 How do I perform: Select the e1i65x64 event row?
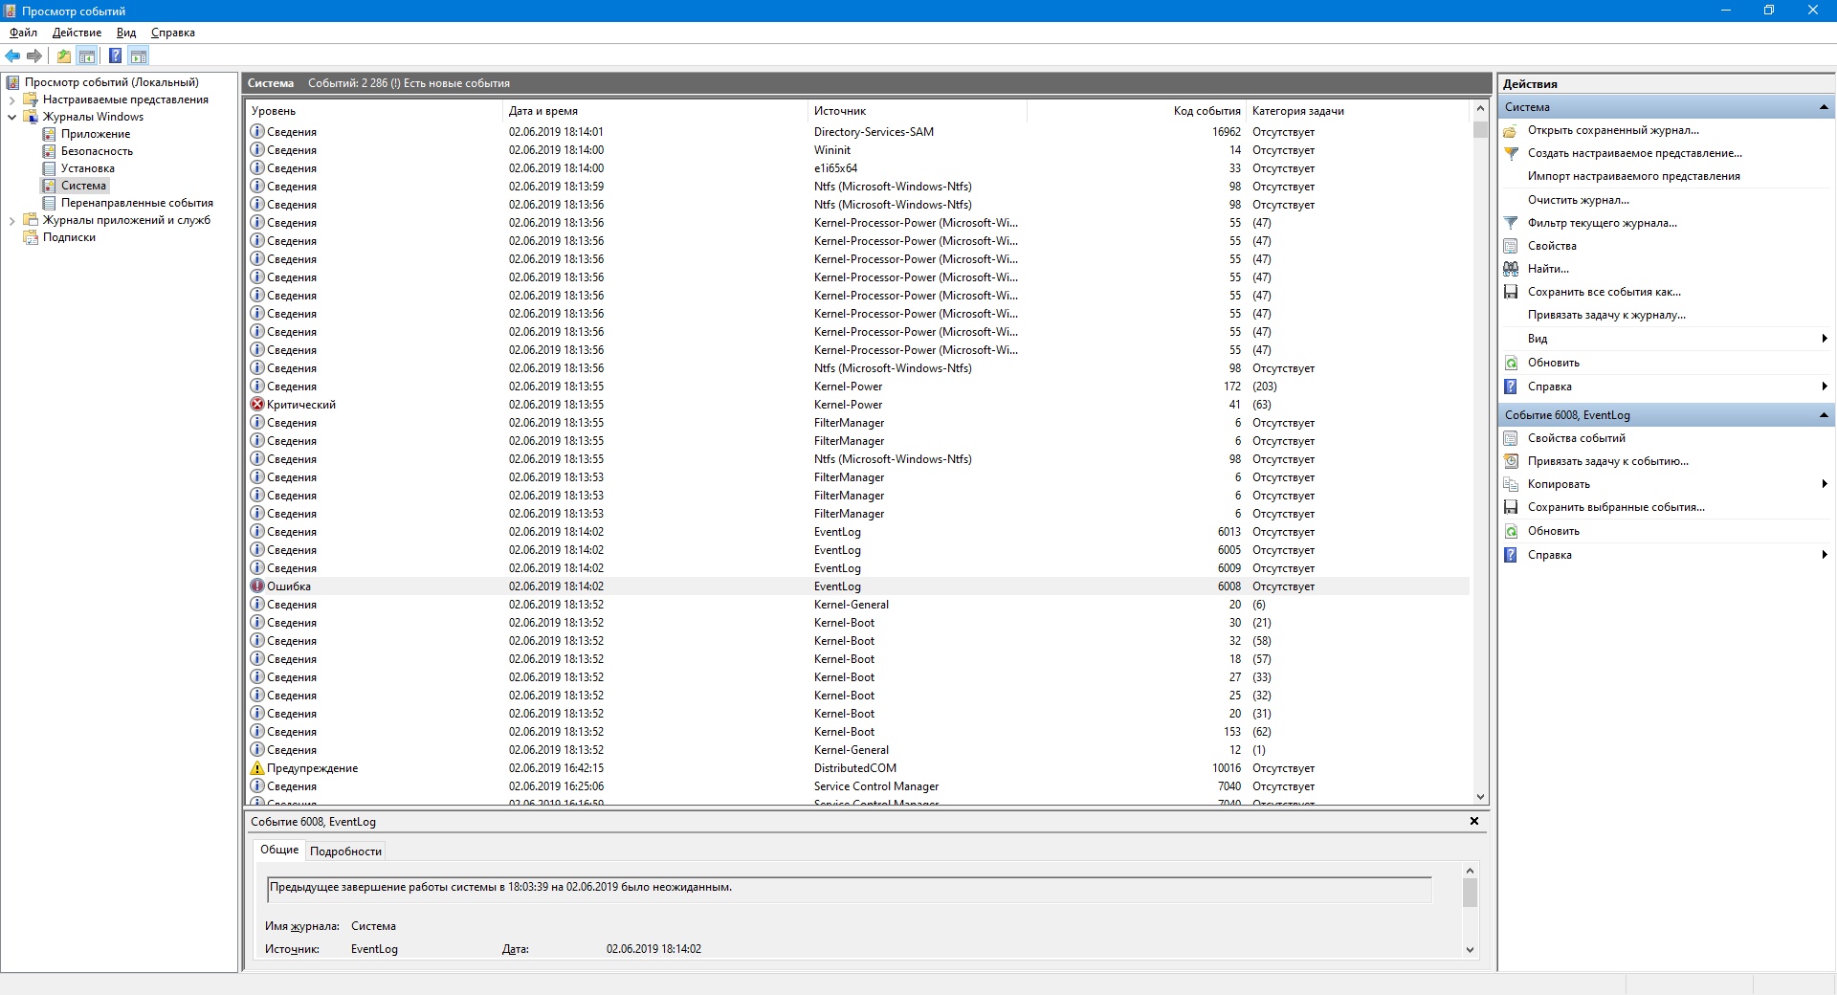pos(857,168)
